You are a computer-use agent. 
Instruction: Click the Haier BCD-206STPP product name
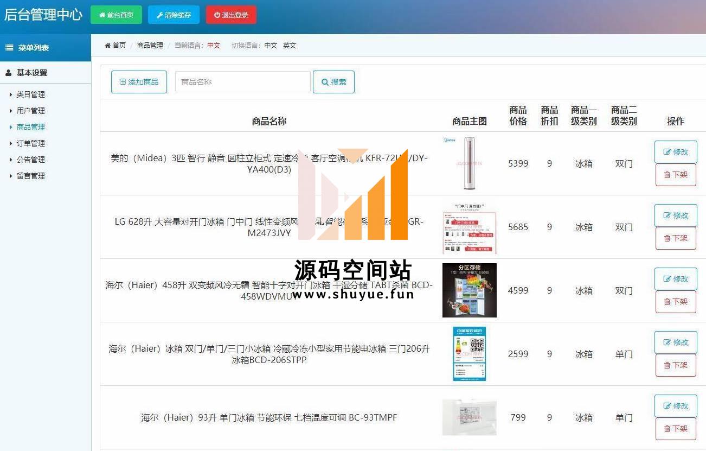click(x=269, y=354)
